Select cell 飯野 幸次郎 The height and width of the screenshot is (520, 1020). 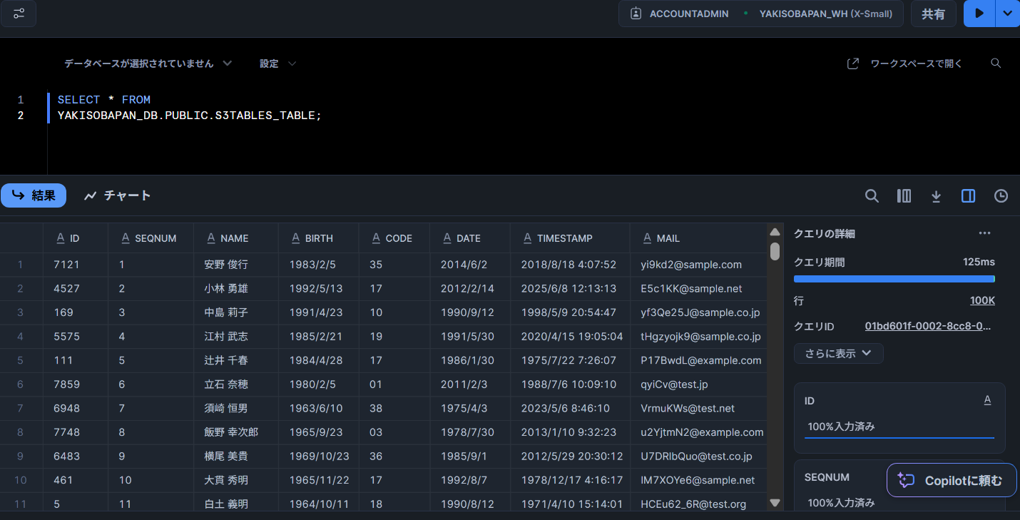(x=236, y=432)
